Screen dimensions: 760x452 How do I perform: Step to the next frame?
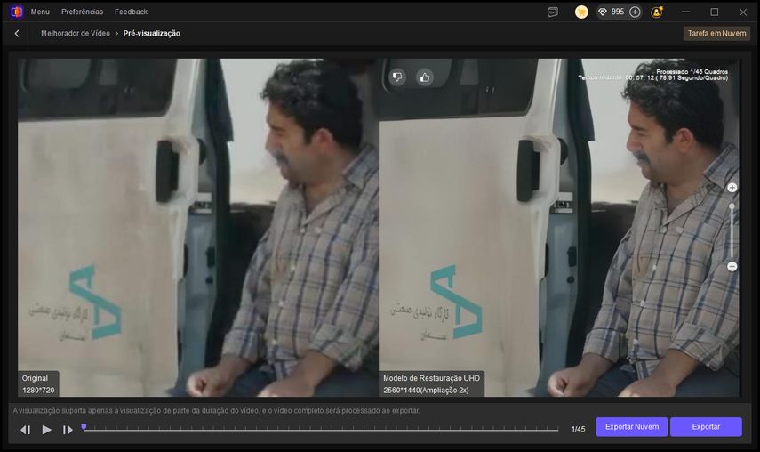pyautogui.click(x=68, y=430)
